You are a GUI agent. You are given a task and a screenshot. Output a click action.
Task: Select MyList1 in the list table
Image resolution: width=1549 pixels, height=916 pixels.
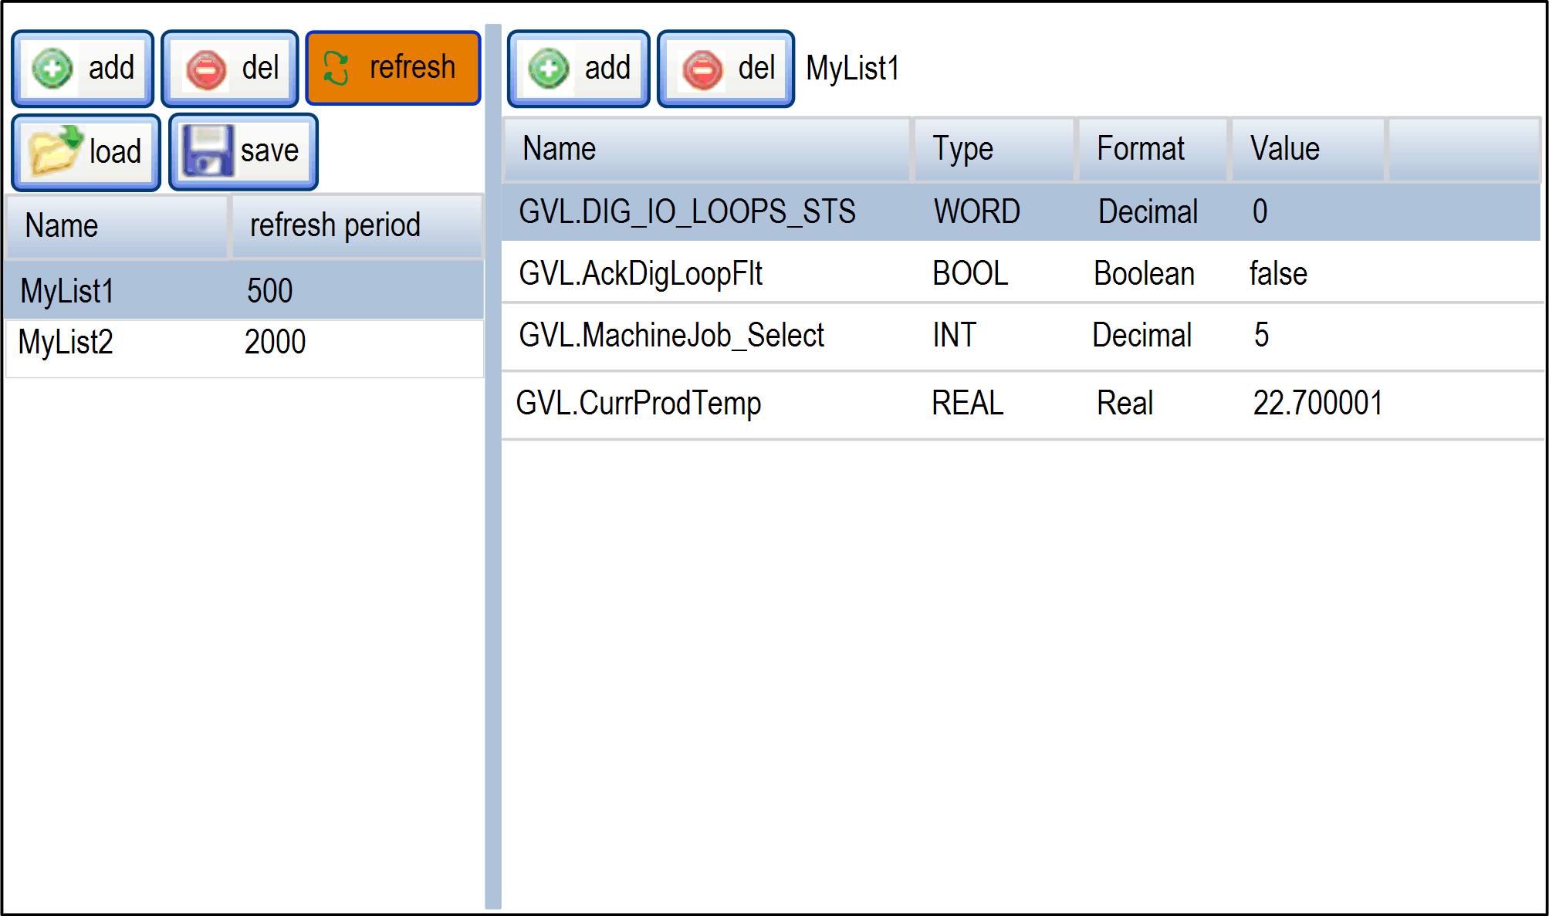68,291
